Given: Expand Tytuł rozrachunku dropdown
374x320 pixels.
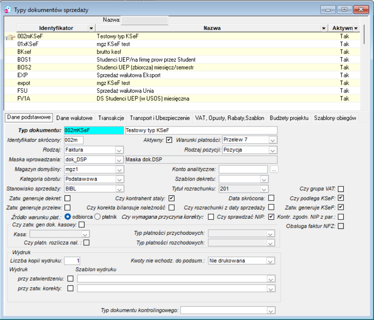Looking at the screenshot, I should [264, 189].
